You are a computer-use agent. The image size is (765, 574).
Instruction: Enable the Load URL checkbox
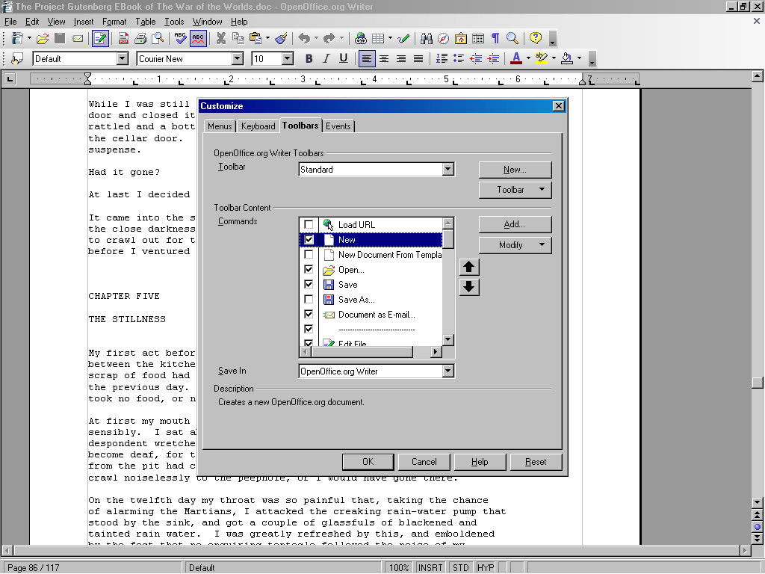(x=309, y=225)
